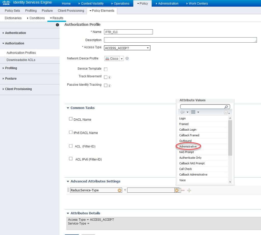The height and width of the screenshot is (235, 261).
Task: Remove the Service-Type attribute row with minus icon
Action: (x=182, y=190)
